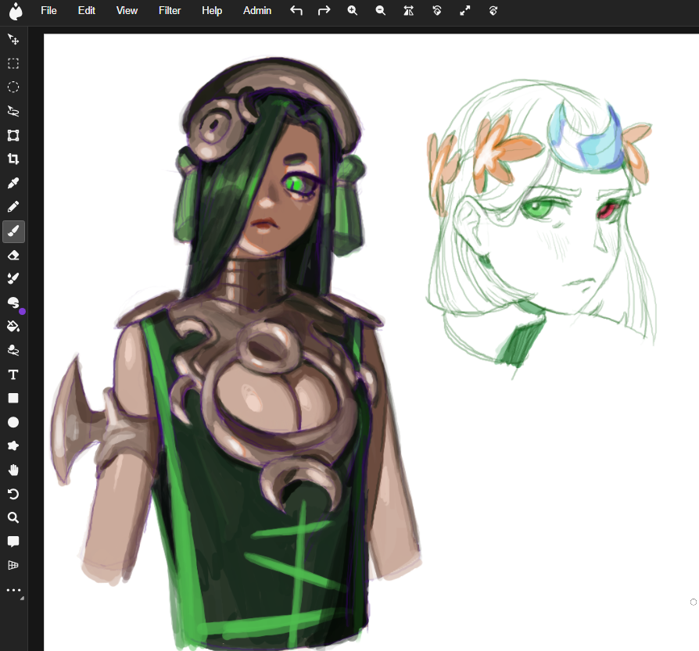Select the Comment tool
The image size is (699, 651).
coord(13,542)
